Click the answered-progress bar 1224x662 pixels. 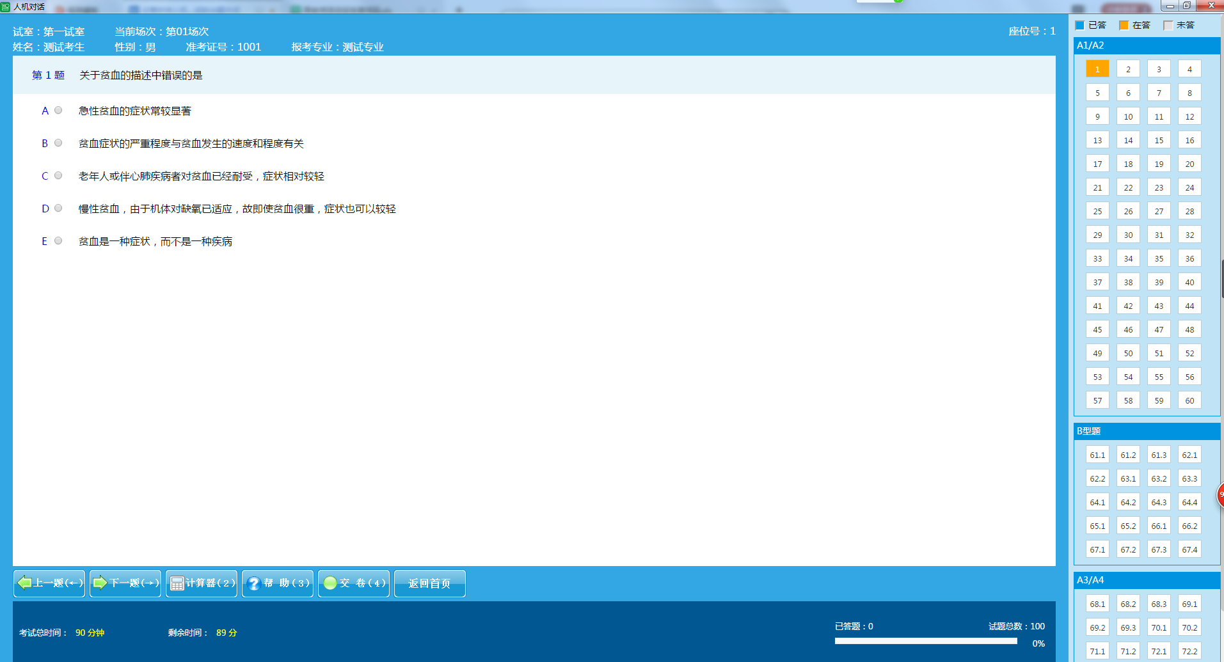pos(926,641)
